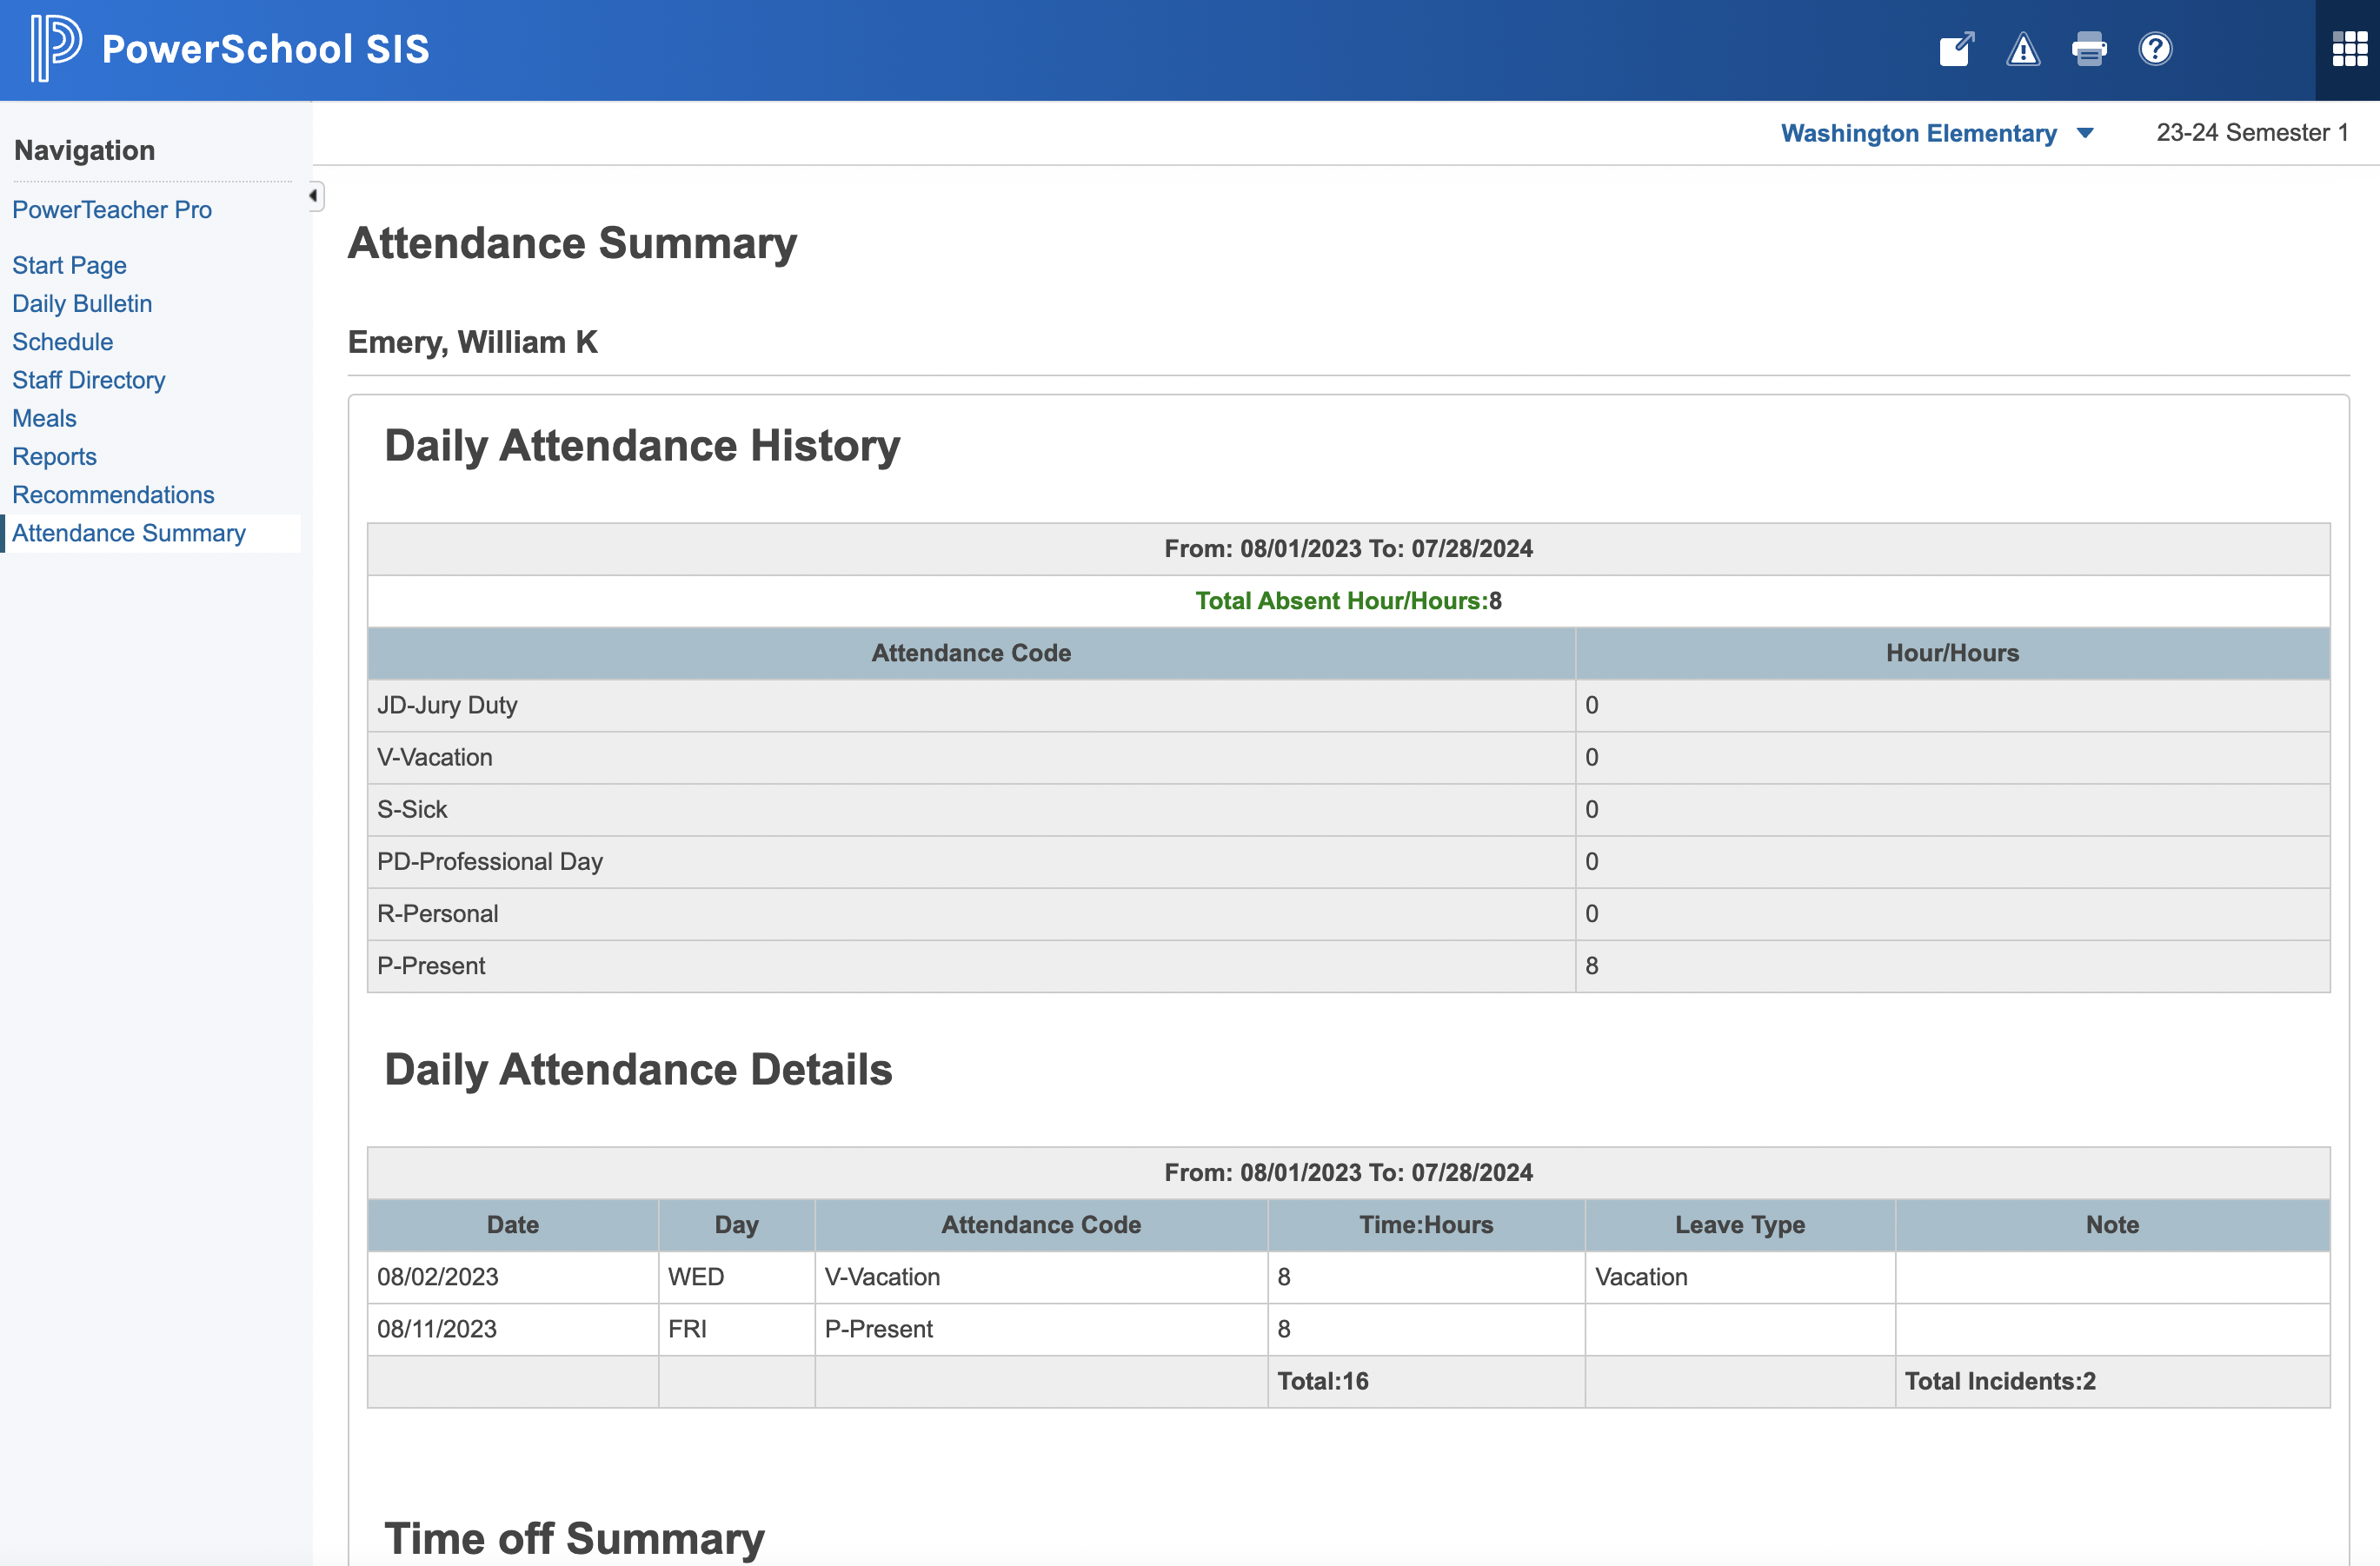Open the Staff Directory
The width and height of the screenshot is (2380, 1566).
pos(88,380)
